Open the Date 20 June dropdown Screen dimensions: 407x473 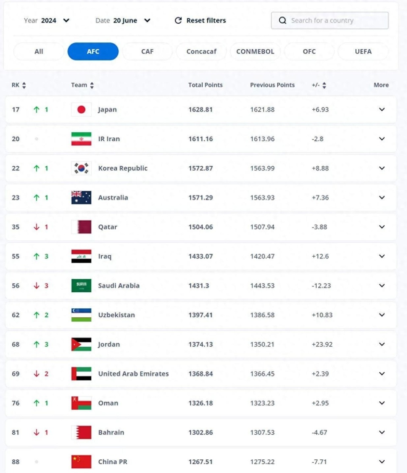pos(123,20)
